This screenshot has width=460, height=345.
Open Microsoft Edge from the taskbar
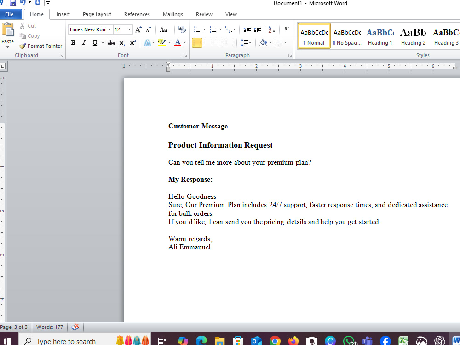coord(201,341)
